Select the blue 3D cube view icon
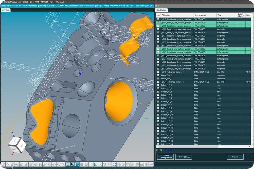Screen dimensions: 254x169 (x=77, y=164)
